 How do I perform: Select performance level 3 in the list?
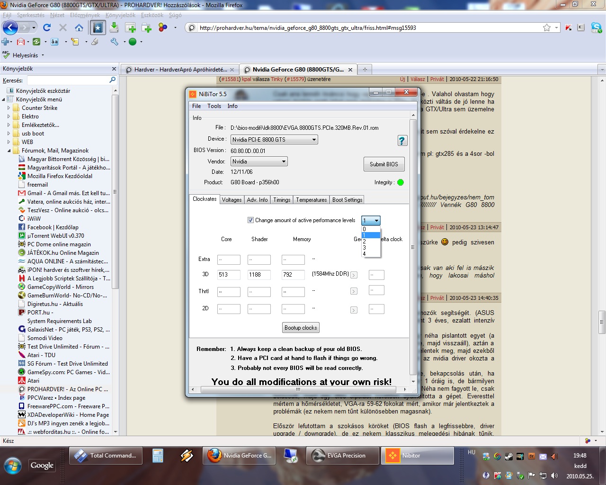coord(371,247)
